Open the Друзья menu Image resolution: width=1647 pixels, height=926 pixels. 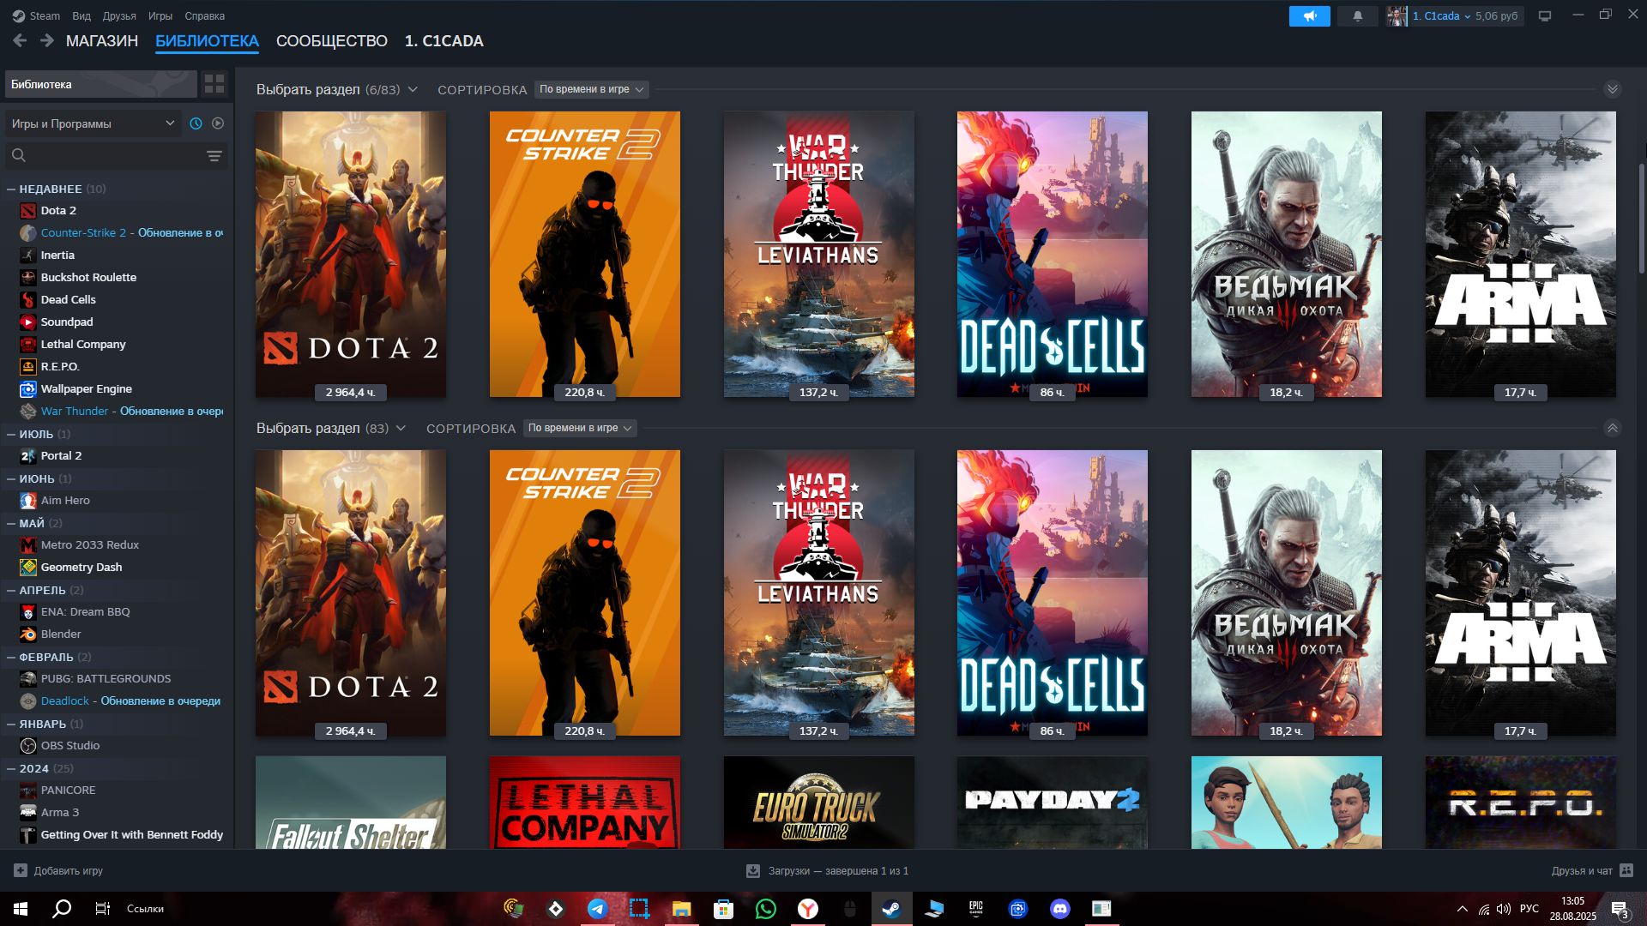(x=118, y=15)
